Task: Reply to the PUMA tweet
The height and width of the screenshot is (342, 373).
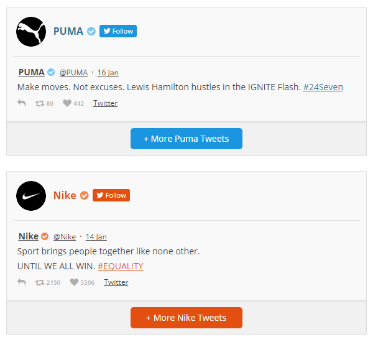Action: [x=22, y=103]
